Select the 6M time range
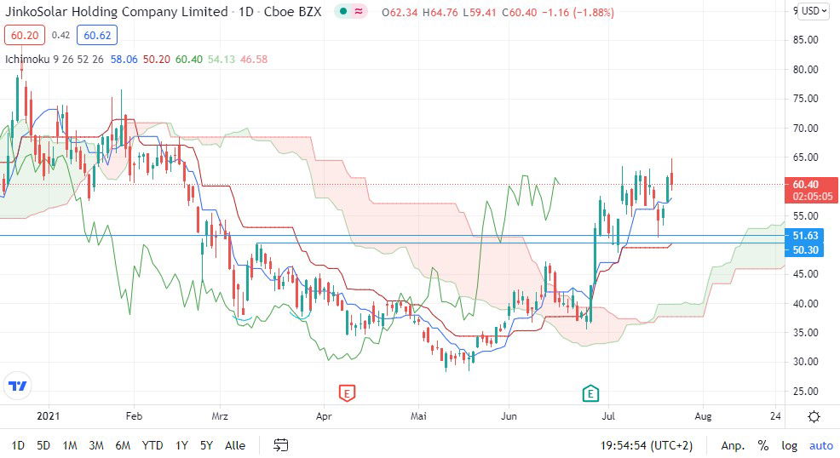The image size is (840, 458). pyautogui.click(x=123, y=445)
